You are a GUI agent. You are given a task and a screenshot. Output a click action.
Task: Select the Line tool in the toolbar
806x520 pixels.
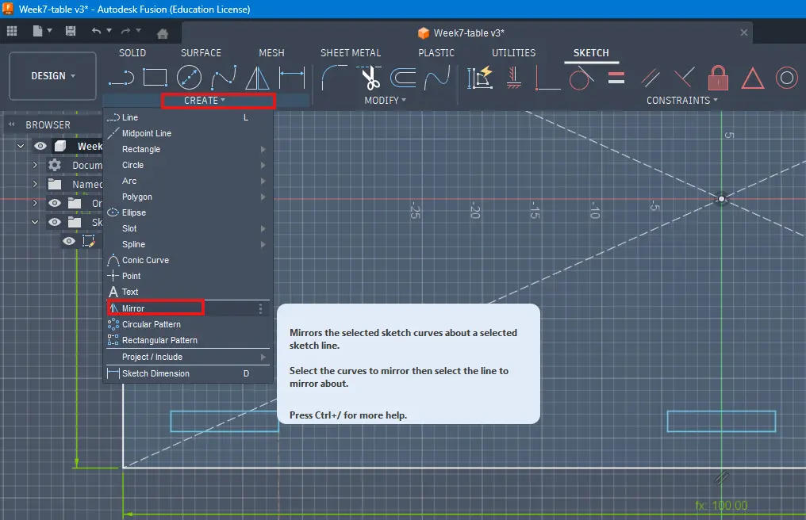coord(121,78)
